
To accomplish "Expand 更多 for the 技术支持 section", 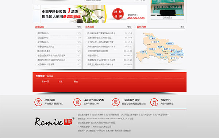I will tap(130, 27).
